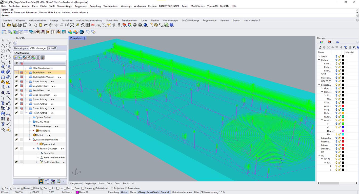Click Rasterfang in status bar
359x194 pixels.
click(113, 192)
